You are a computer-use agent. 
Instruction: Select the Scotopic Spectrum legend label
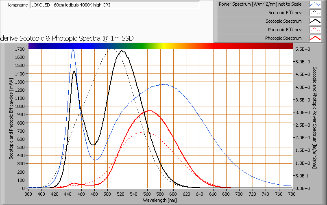(283, 21)
